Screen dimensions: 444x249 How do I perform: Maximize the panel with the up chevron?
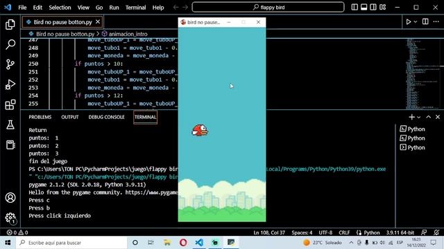coord(429,117)
